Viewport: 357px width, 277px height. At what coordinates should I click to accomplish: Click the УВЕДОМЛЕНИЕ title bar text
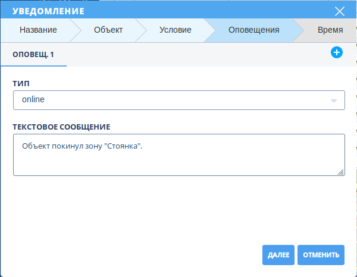click(48, 11)
